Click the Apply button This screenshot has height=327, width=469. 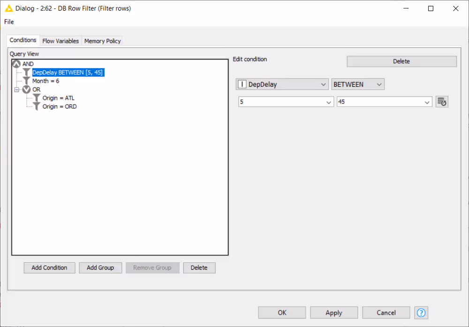pyautogui.click(x=333, y=313)
